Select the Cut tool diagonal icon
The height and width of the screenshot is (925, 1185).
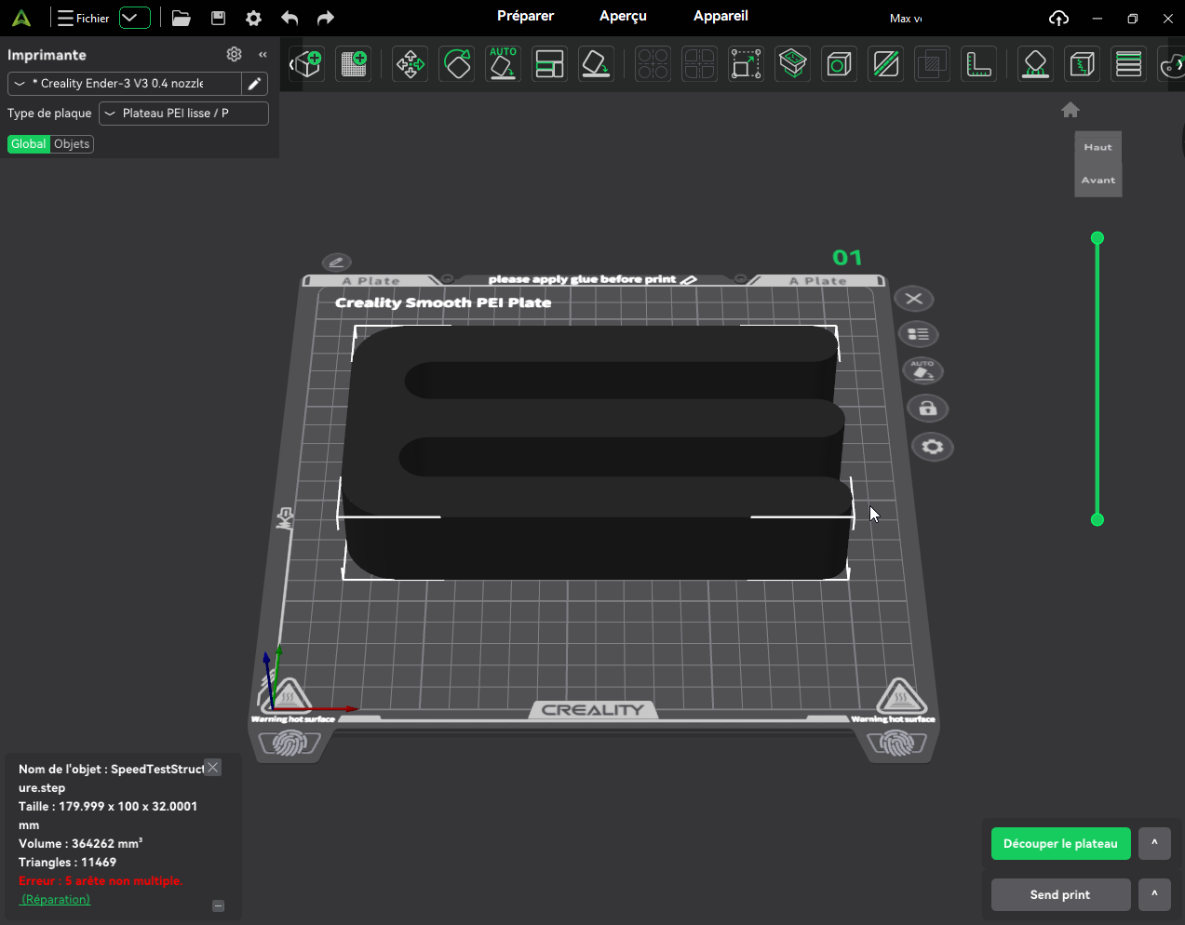pyautogui.click(x=885, y=64)
